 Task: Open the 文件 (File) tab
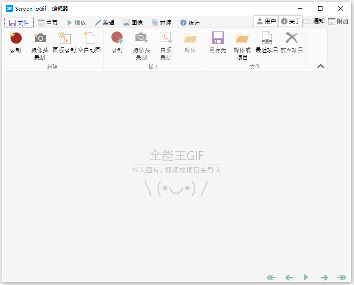click(19, 23)
